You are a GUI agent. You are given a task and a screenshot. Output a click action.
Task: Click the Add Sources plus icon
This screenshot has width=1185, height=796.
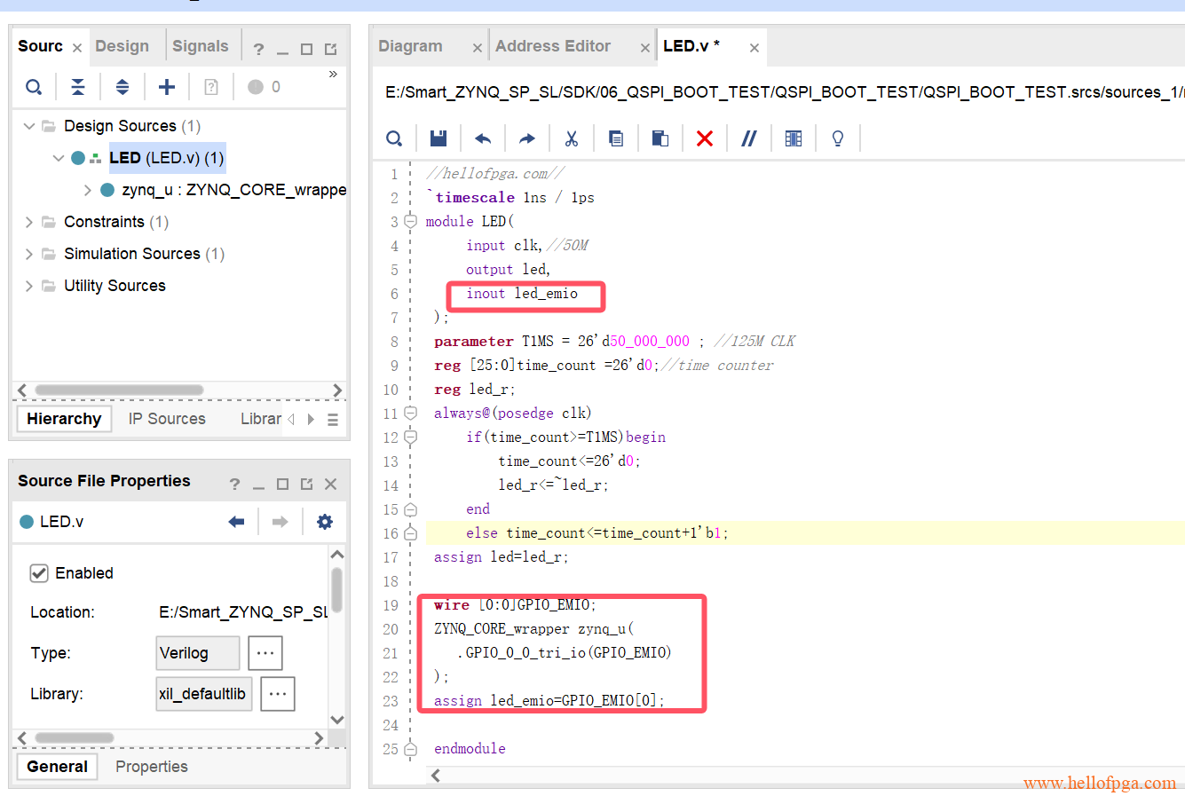167,87
